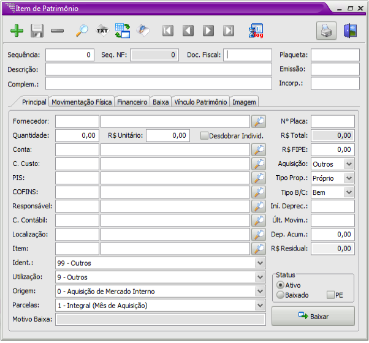The image size is (369, 343).
Task: Click the Descrição input field
Action: pos(159,69)
